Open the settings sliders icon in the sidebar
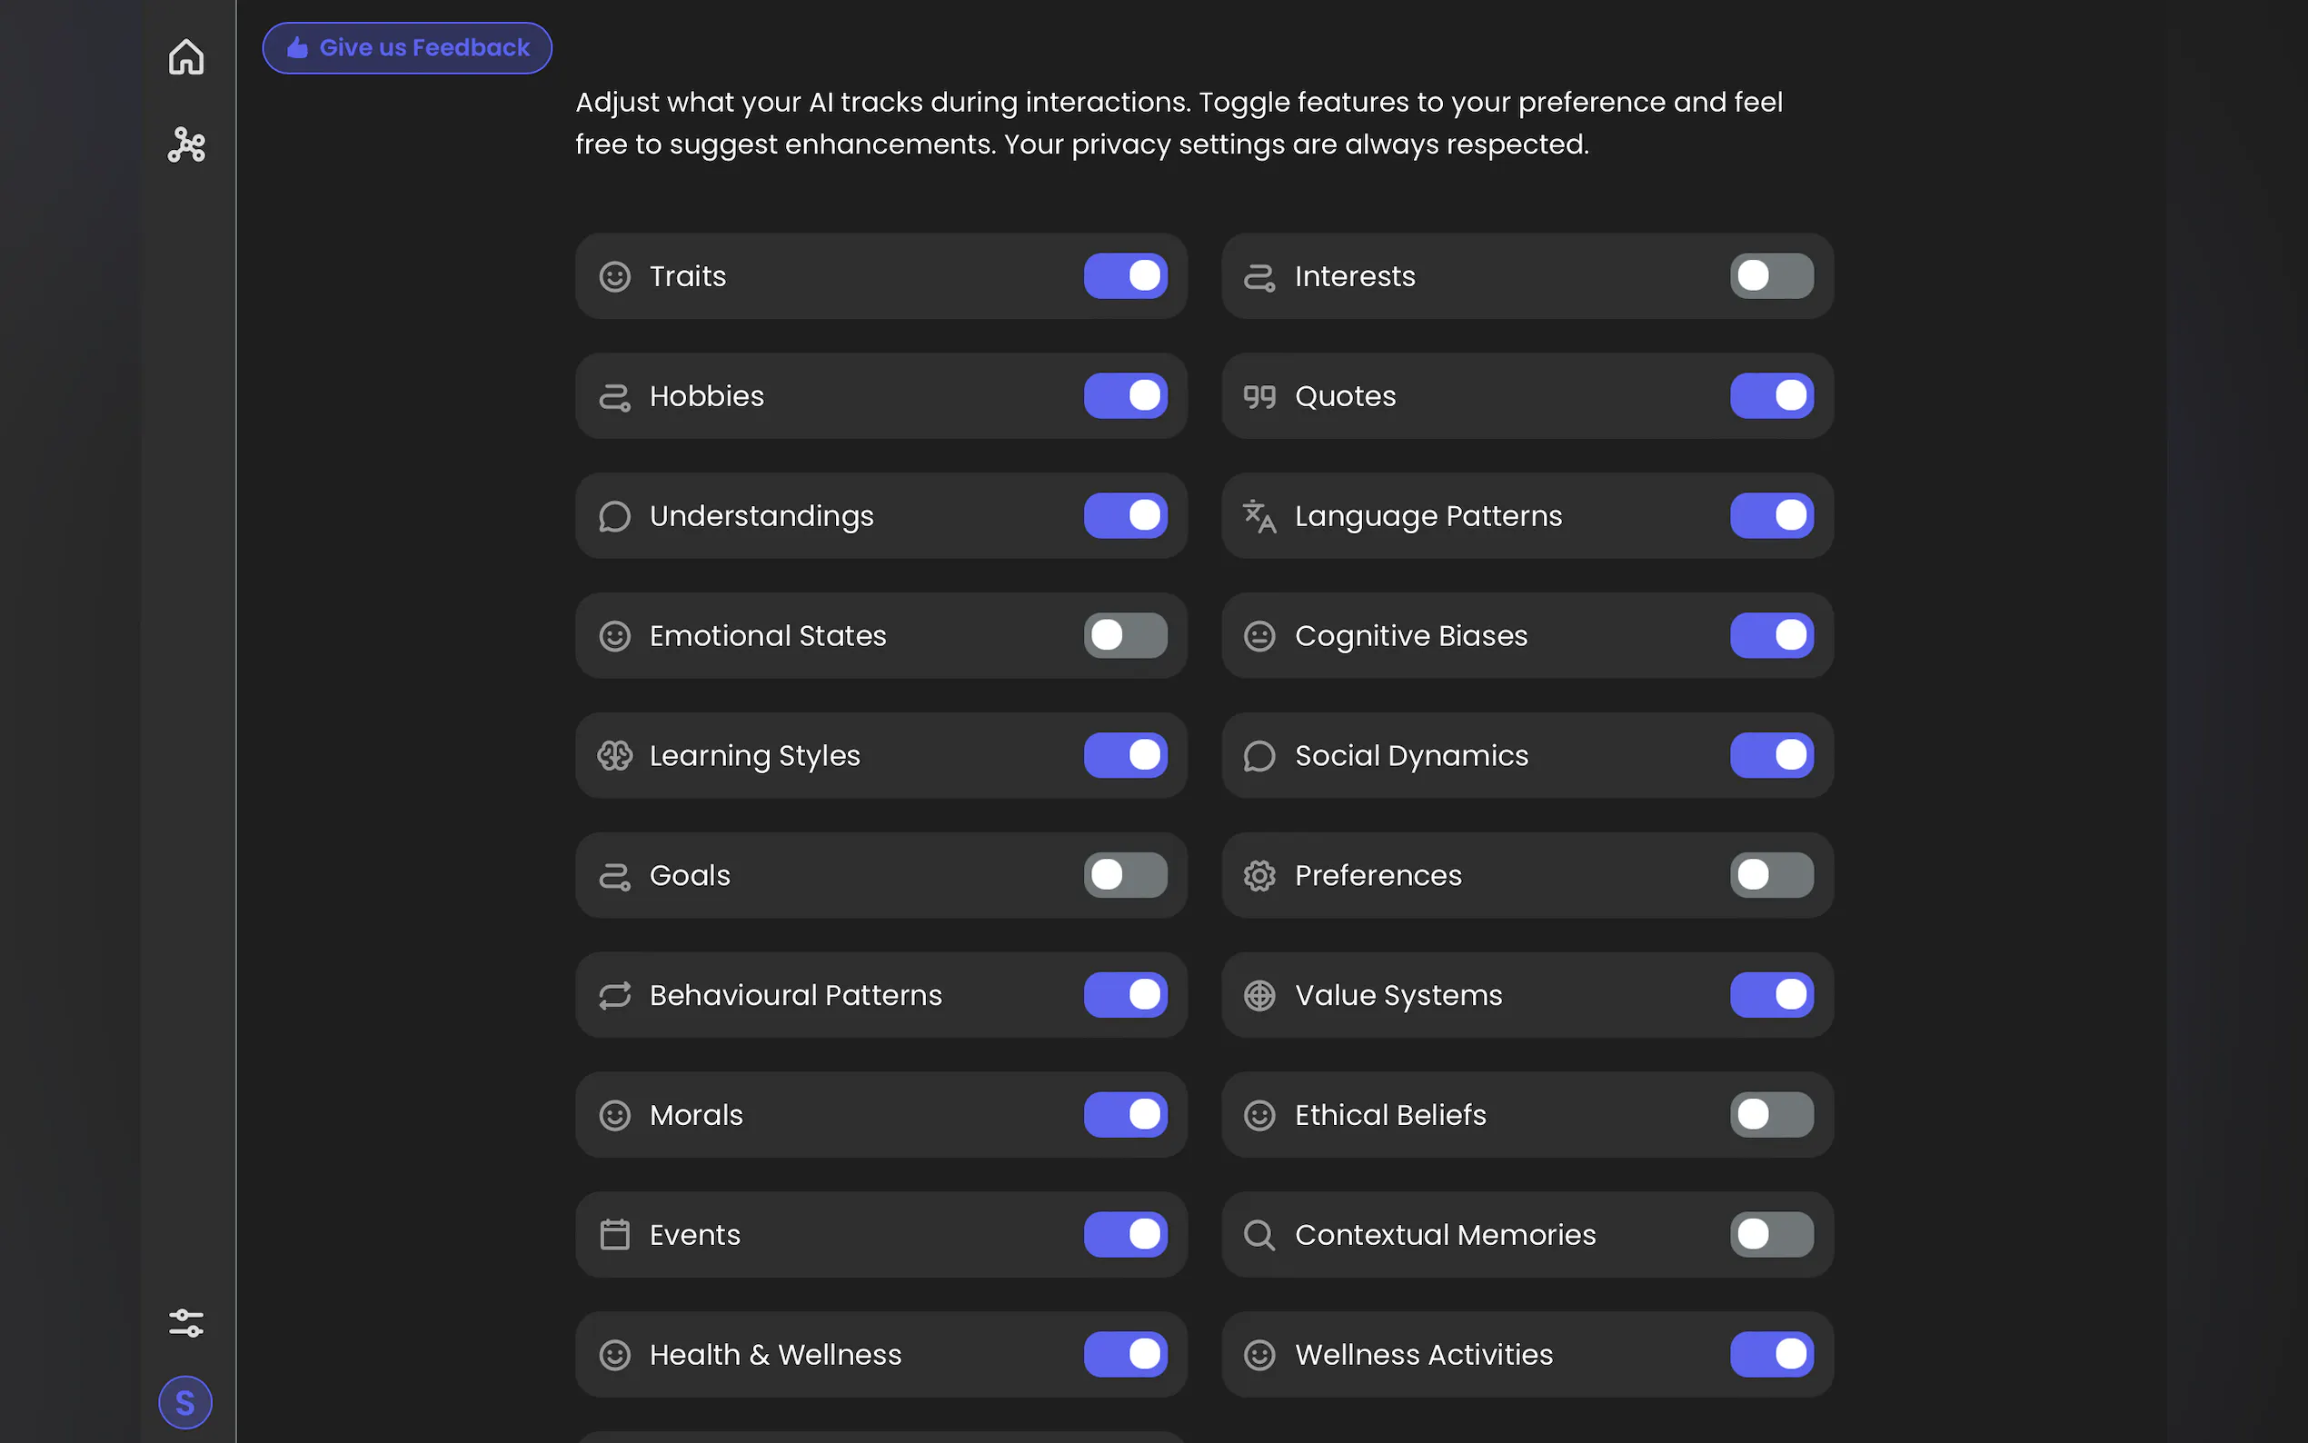 tap(186, 1323)
